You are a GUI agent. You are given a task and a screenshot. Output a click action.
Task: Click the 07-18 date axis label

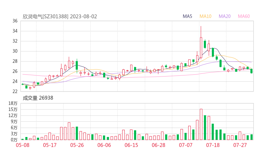[213, 145]
